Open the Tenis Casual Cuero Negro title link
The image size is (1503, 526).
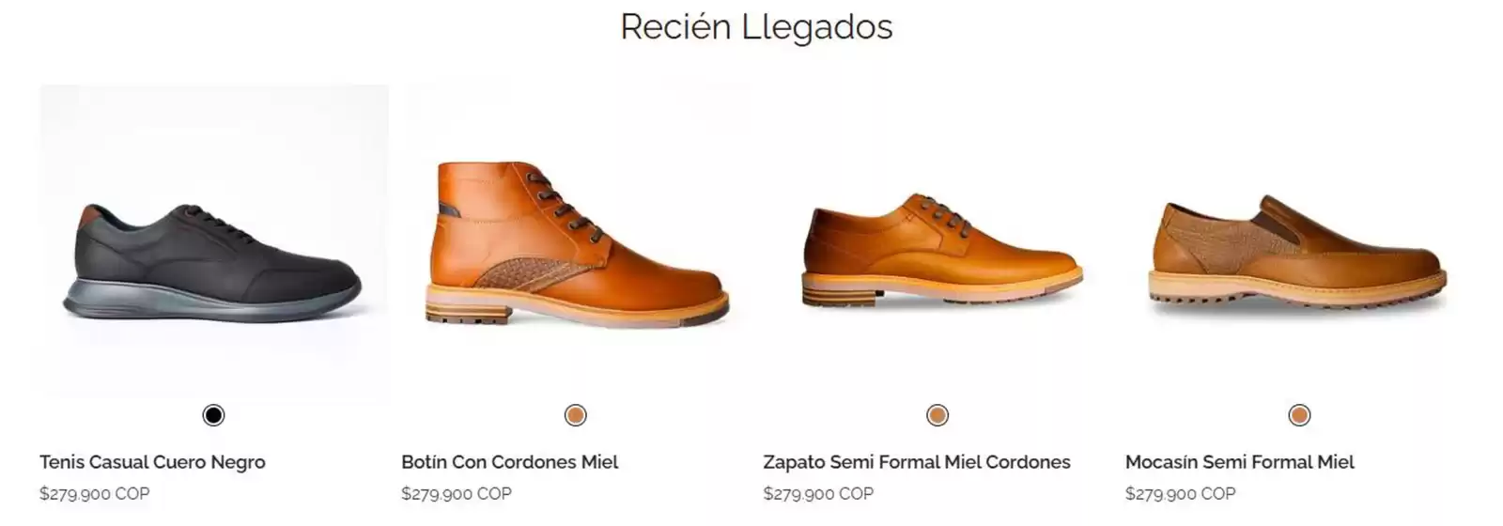click(152, 462)
